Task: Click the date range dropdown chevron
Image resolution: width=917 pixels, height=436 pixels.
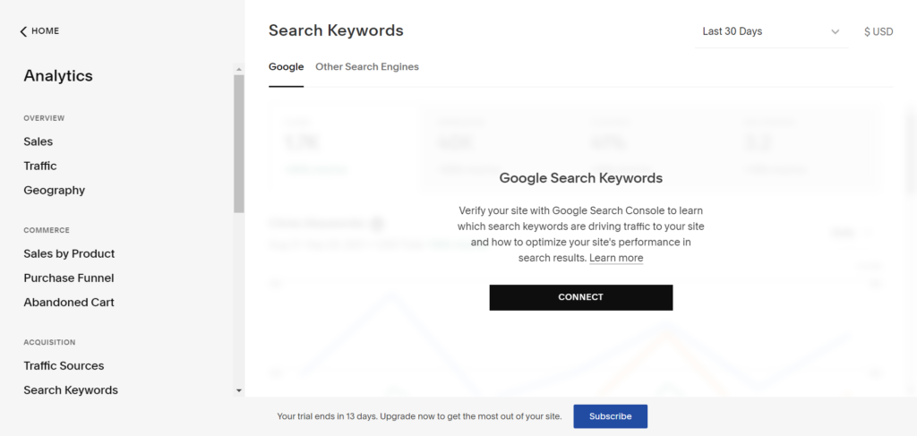Action: coord(835,31)
